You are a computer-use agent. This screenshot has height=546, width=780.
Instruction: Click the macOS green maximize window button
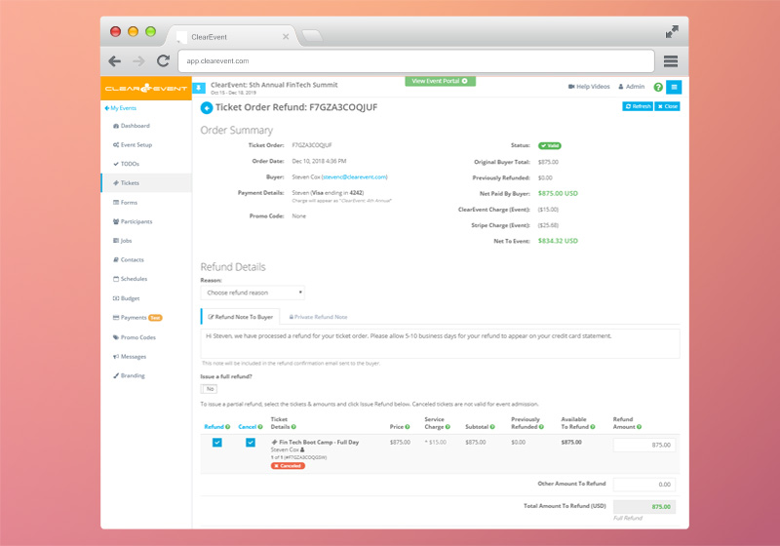(150, 32)
